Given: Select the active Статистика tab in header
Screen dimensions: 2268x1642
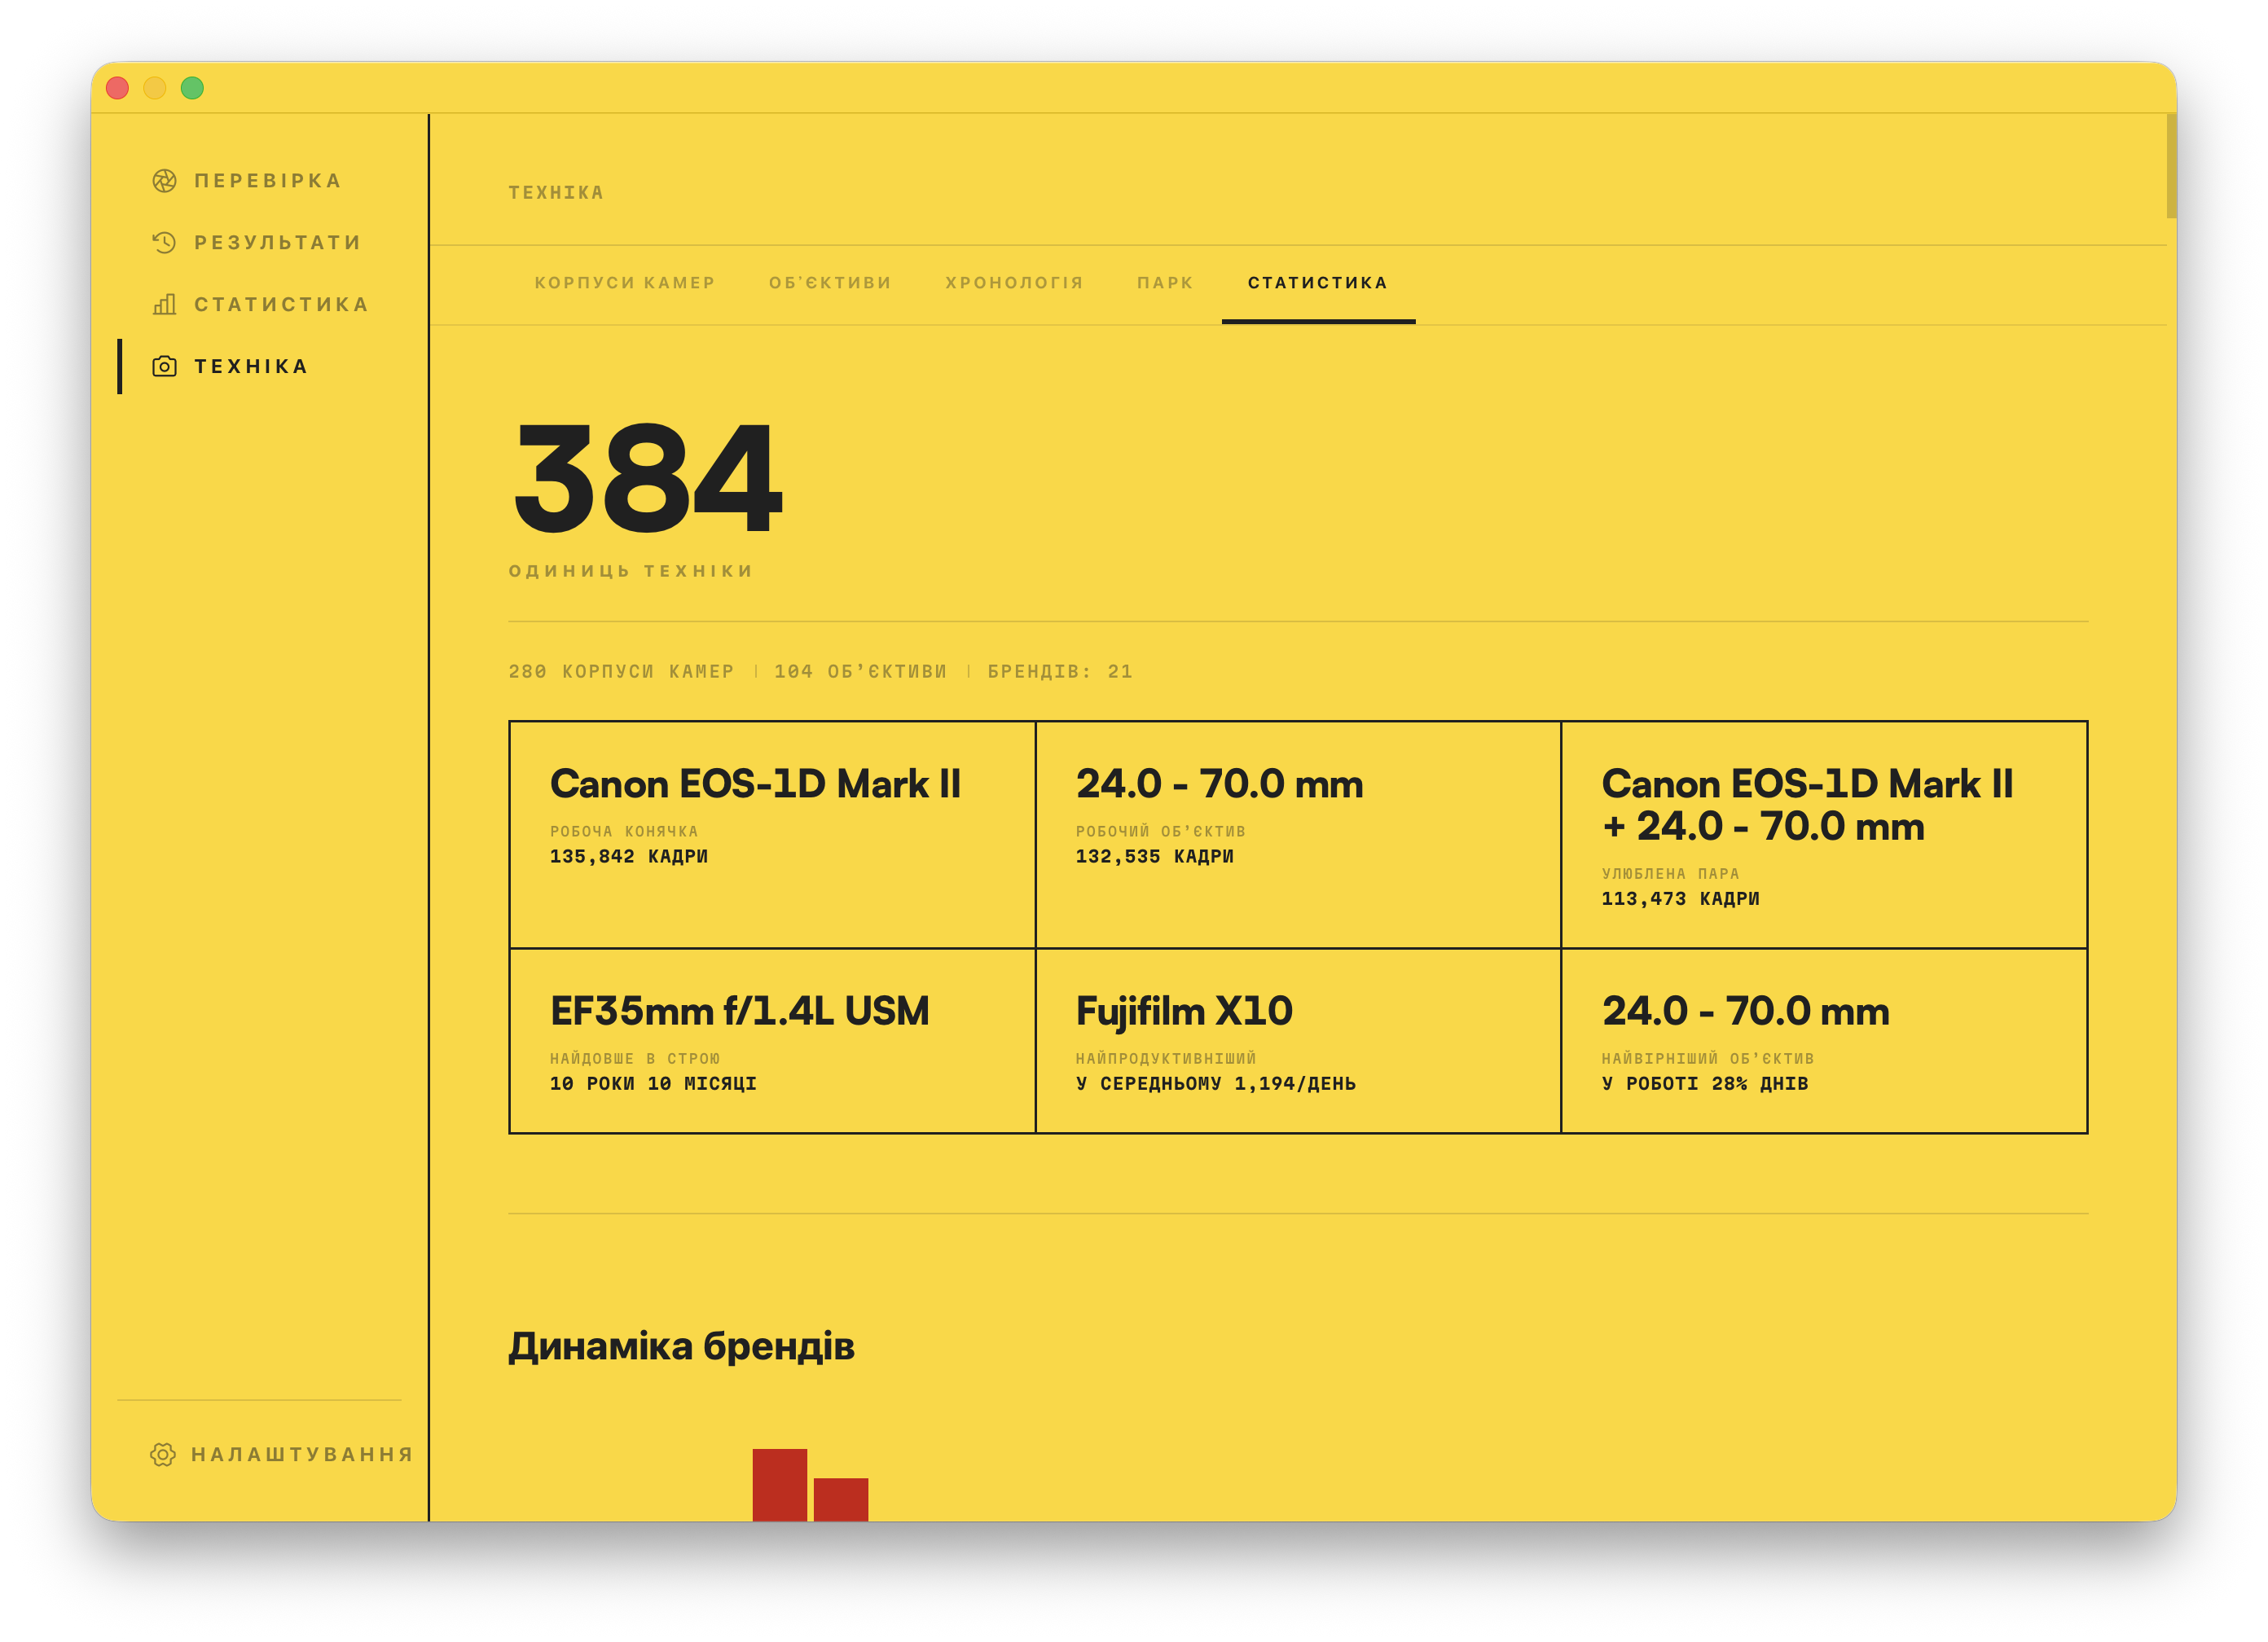Looking at the screenshot, I should [1318, 283].
